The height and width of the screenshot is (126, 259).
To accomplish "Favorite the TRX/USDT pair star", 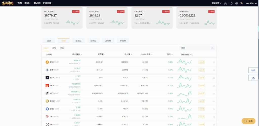I will pyautogui.click(x=214, y=117).
